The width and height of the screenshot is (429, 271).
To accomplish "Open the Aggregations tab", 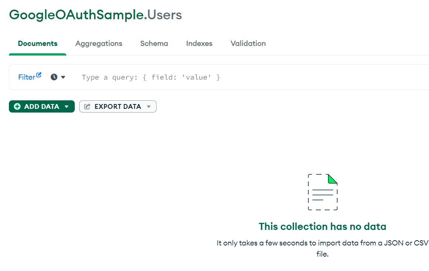I will [99, 44].
